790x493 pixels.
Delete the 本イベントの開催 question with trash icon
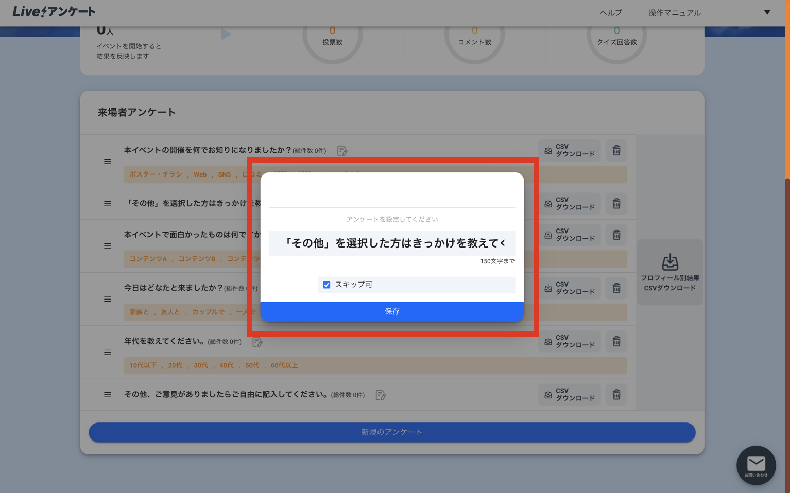616,150
